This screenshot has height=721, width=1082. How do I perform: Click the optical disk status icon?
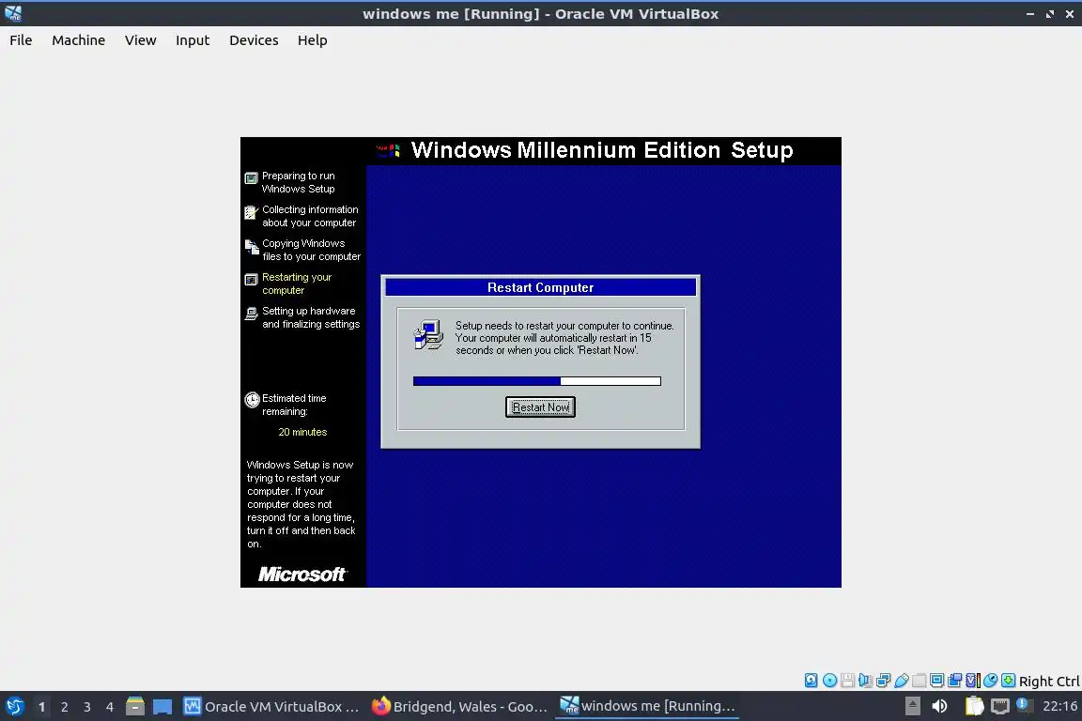[829, 681]
